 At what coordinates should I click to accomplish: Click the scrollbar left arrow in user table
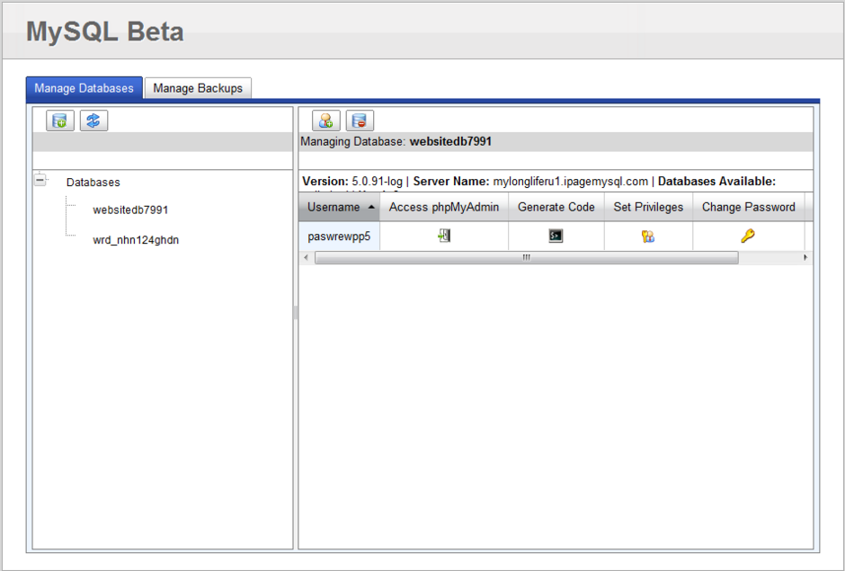click(x=307, y=258)
